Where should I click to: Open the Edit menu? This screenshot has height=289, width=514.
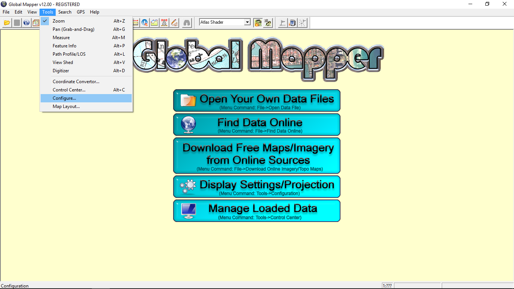click(x=18, y=12)
